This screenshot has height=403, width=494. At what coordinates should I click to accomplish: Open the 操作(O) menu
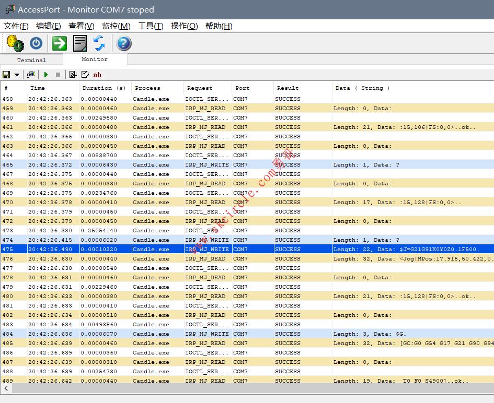click(185, 26)
